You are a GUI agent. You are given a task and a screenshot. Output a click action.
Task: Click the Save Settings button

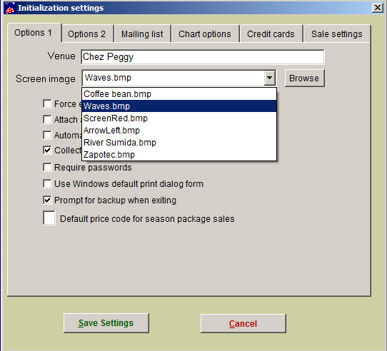(106, 323)
